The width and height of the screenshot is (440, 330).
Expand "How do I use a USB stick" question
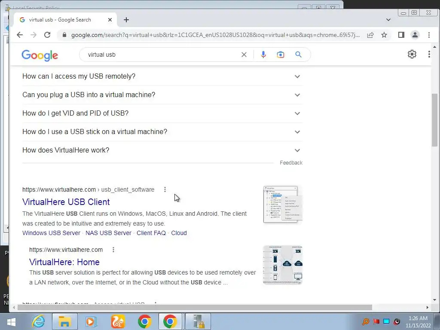tap(162, 132)
